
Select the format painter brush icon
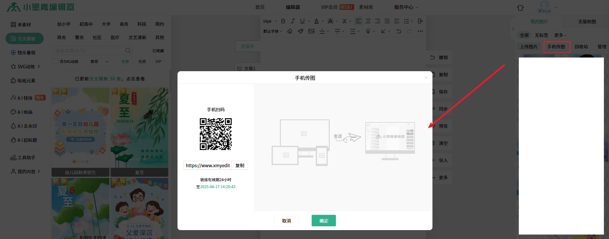pos(301,31)
